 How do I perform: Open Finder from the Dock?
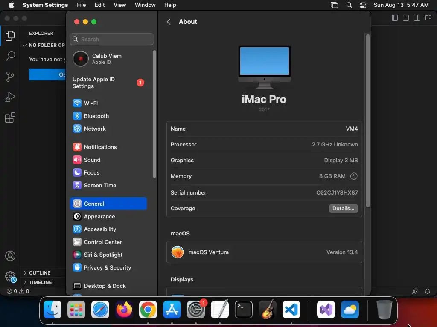(52, 310)
